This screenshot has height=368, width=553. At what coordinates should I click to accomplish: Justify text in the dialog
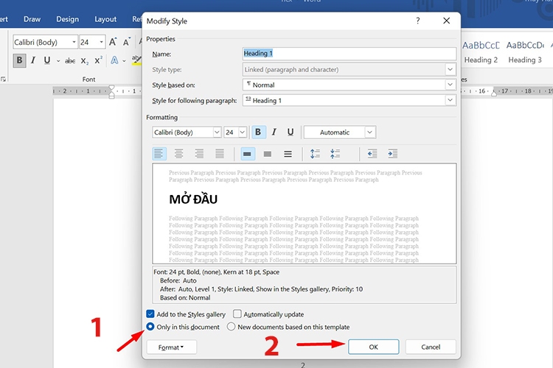[220, 154]
